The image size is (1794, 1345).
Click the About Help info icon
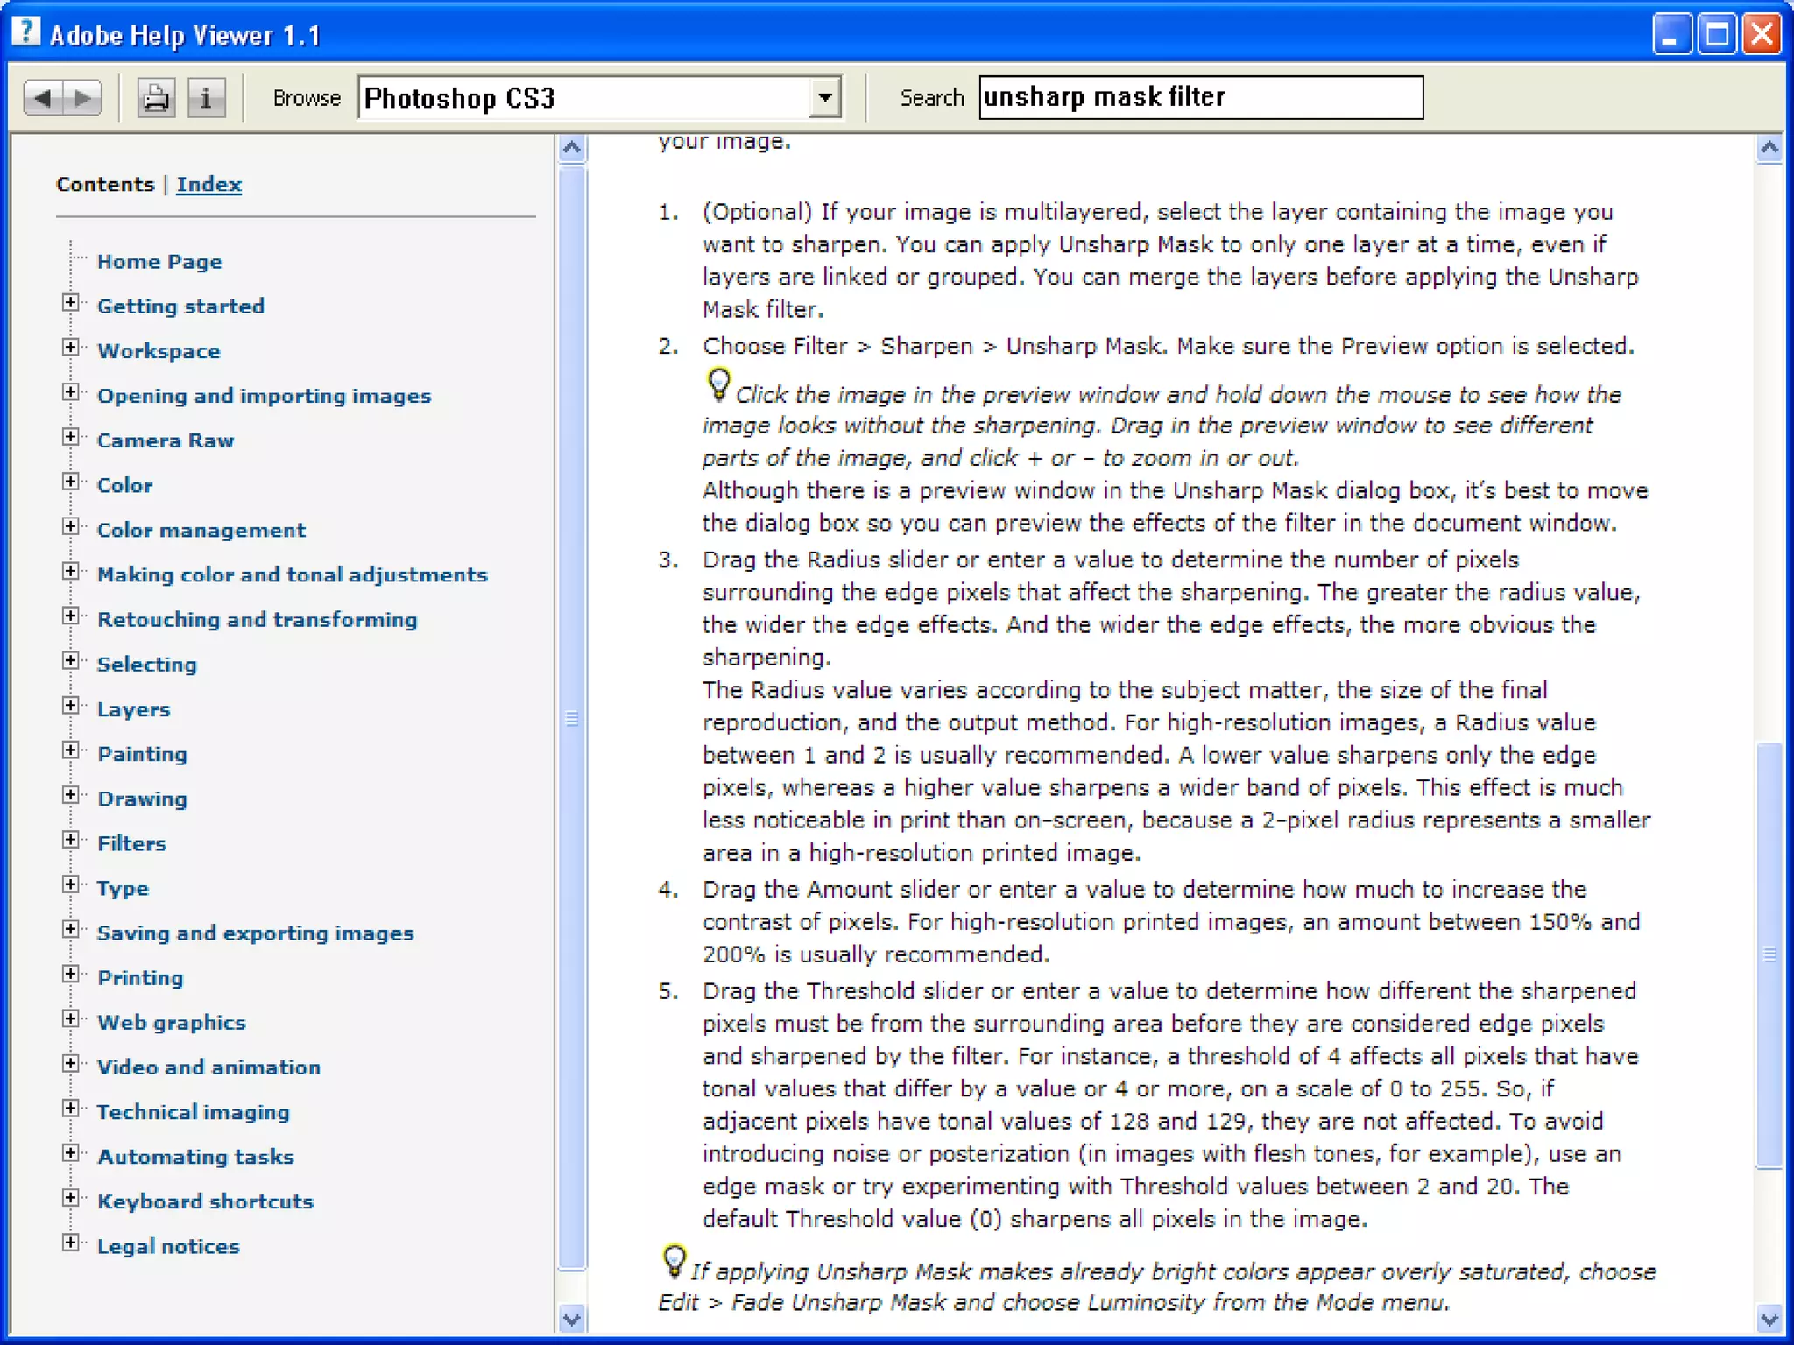point(207,97)
